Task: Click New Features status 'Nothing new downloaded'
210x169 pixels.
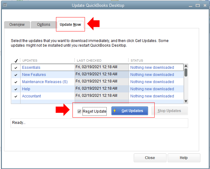Action: 152,74
